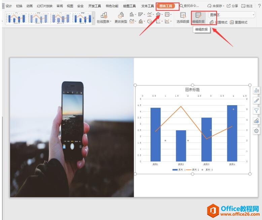Insert a combo chart from the ribbon

[x=141, y=21]
